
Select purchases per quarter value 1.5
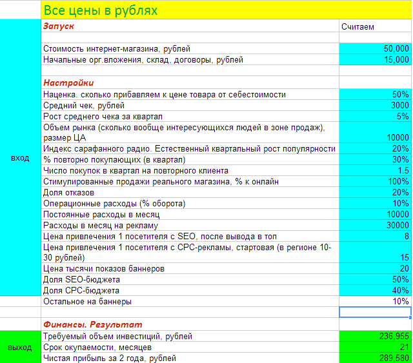pyautogui.click(x=375, y=171)
